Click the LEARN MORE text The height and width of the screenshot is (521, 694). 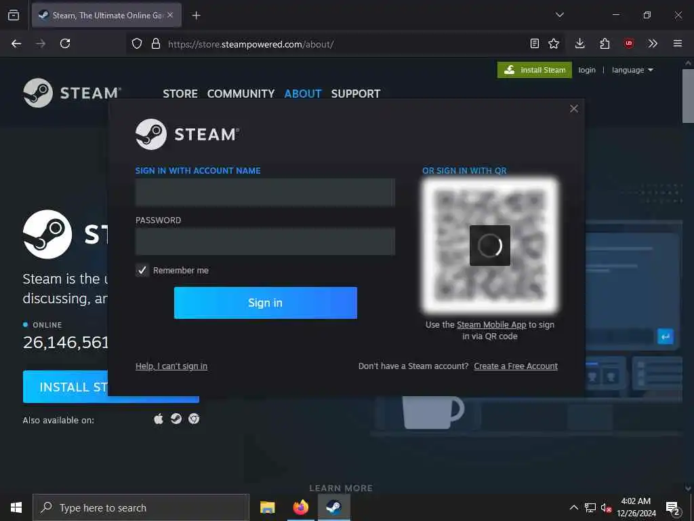coord(341,488)
